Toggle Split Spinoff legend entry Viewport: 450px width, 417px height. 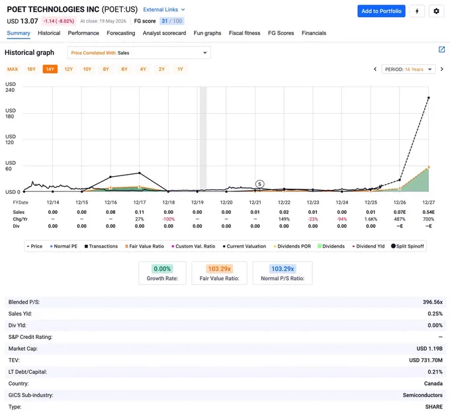pos(408,246)
